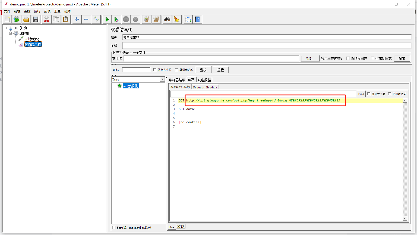Click the Toggle enable/disable icon
This screenshot has height=235, width=417.
pos(96,19)
